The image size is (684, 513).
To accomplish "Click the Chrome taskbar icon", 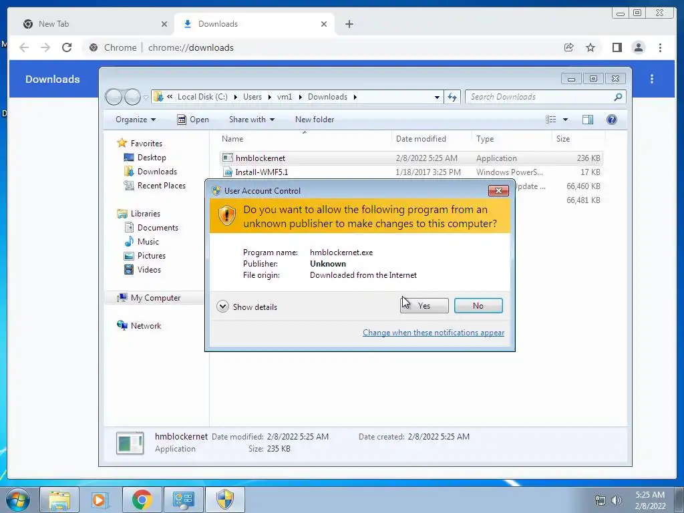I will click(142, 500).
